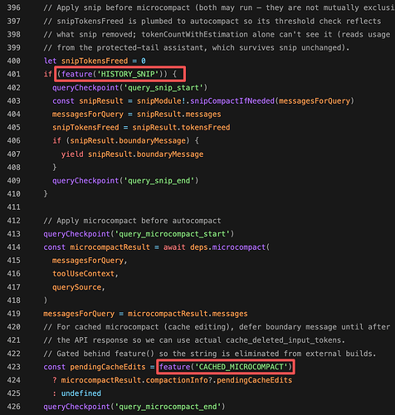This screenshot has width=395, height=415.
Task: Place cursor on snipCompactIfNeeded method call
Action: pyautogui.click(x=232, y=101)
